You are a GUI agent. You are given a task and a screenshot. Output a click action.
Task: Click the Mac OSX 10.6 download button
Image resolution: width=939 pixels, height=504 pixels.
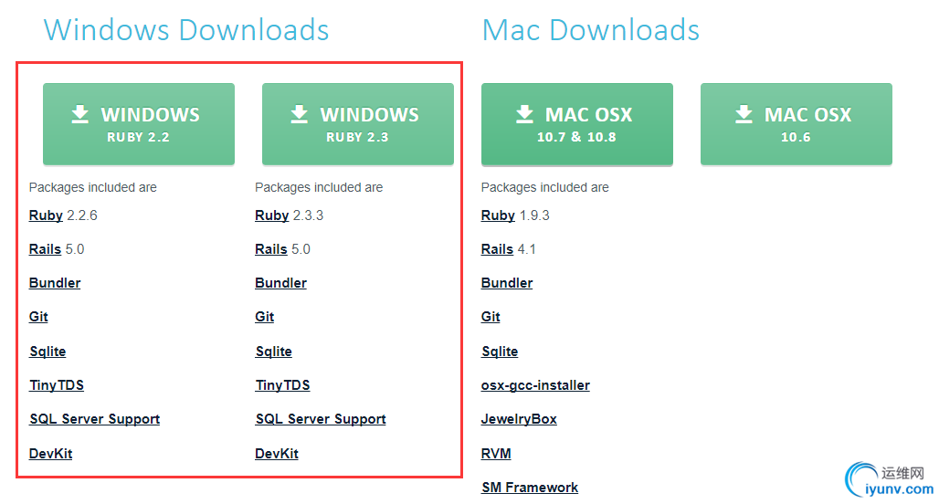pos(796,124)
